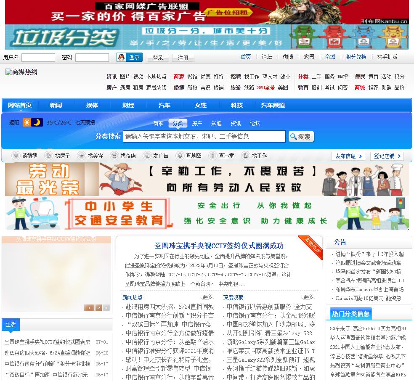414x381 pixels.
Task: Open the 新闻热点 section heading
Action: [x=132, y=297]
